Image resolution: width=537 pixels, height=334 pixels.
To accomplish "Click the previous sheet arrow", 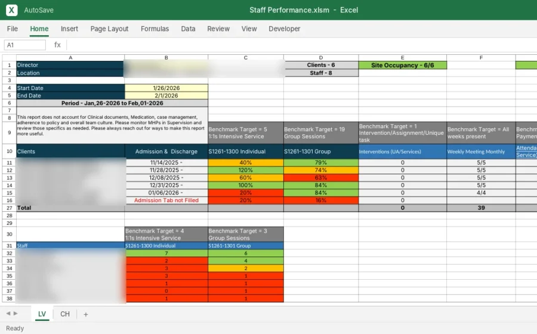I will tap(8, 314).
